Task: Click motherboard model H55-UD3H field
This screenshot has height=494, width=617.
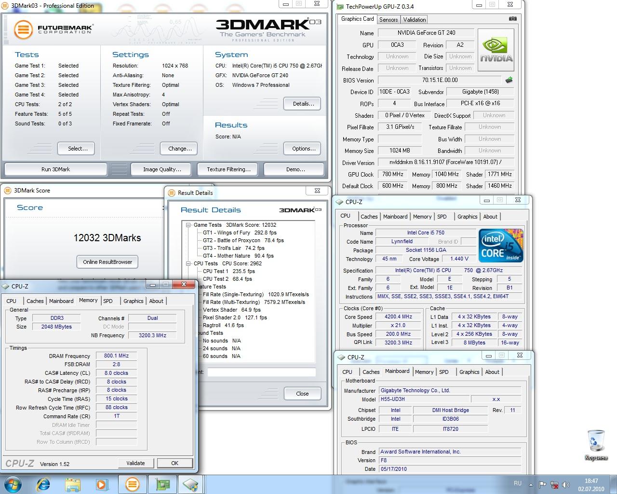Action: point(424,399)
